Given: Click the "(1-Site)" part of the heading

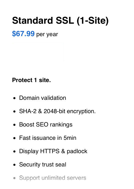Looking at the screenshot, I should click(x=92, y=21).
